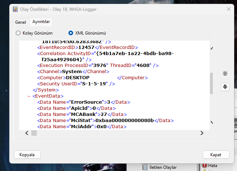Click the İletilen Olaylar log icon
The width and height of the screenshot is (237, 171).
coord(145,167)
